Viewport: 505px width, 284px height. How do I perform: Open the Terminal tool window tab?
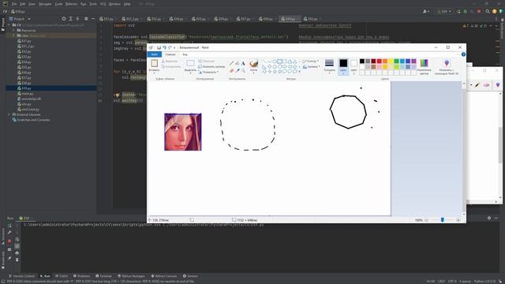point(103,276)
